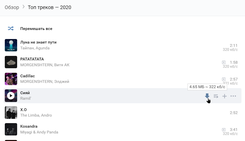The height and width of the screenshot is (141, 245).
Task: Open artist Тайпан, Agunda
Action: [35, 48]
